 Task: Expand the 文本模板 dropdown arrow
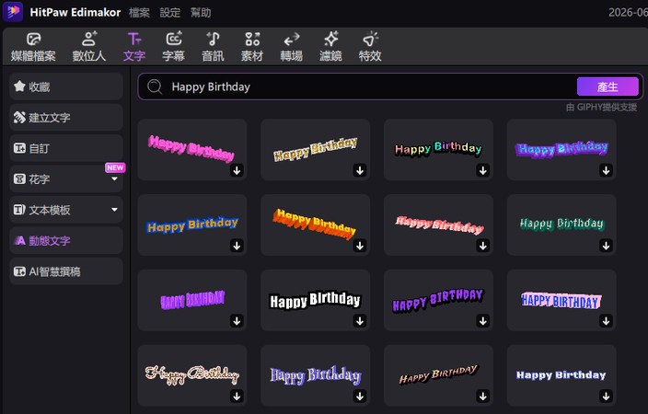click(114, 210)
